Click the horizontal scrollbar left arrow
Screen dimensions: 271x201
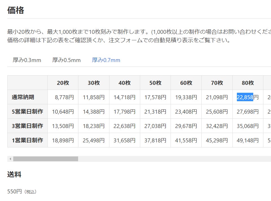(10, 159)
